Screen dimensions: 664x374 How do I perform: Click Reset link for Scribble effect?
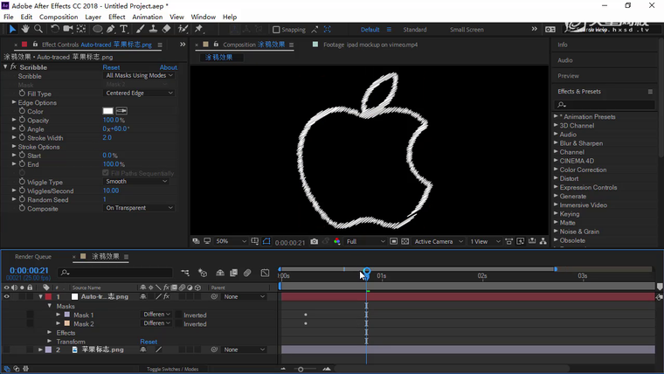(x=111, y=67)
